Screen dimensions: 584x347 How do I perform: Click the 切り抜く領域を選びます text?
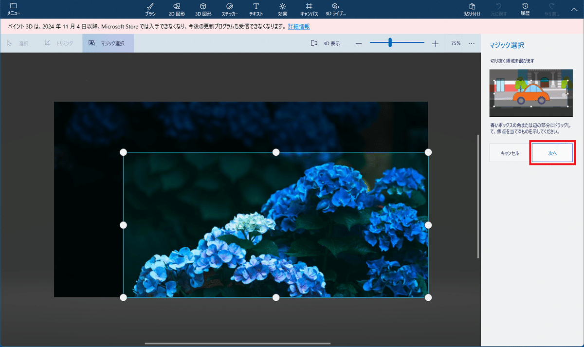[512, 61]
